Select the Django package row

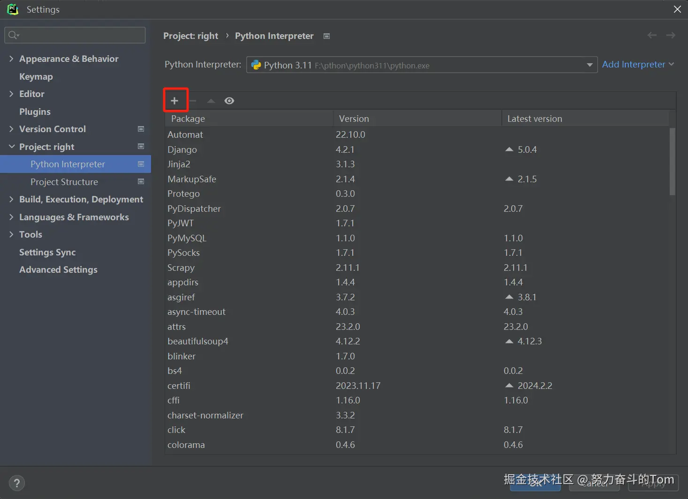coord(417,149)
